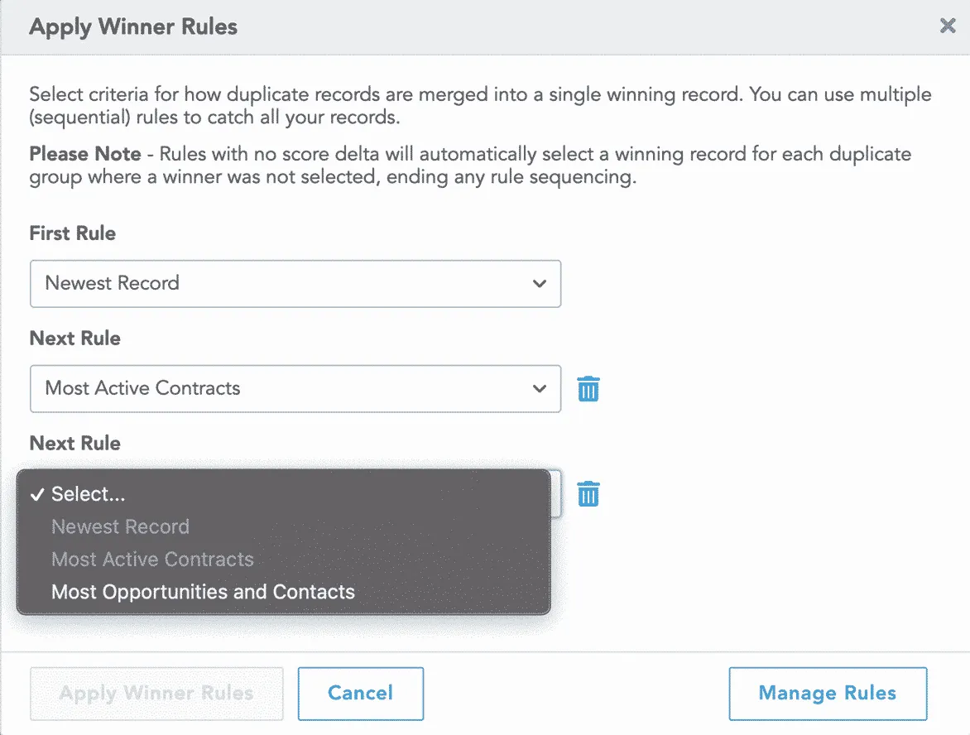The height and width of the screenshot is (735, 970).
Task: Pick the Select... placeholder option
Action: pos(89,494)
